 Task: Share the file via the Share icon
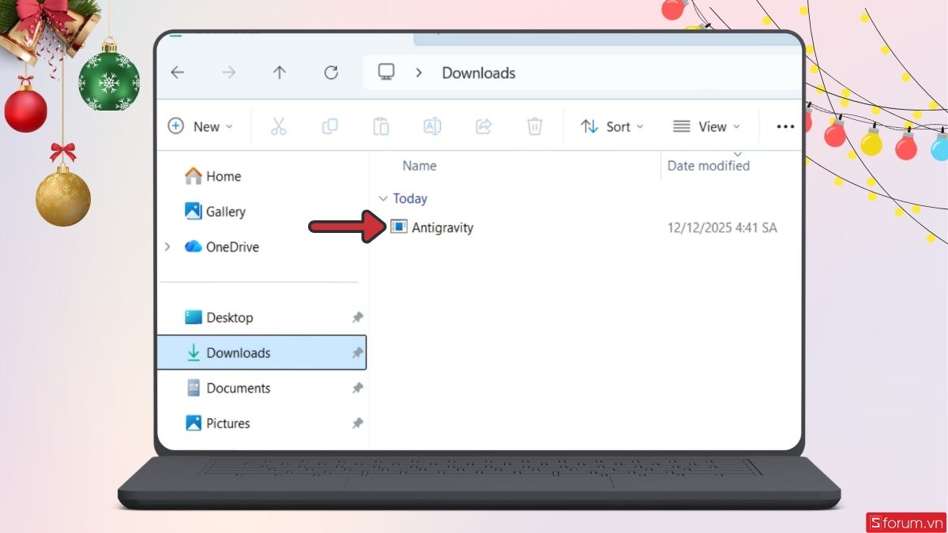[x=483, y=126]
